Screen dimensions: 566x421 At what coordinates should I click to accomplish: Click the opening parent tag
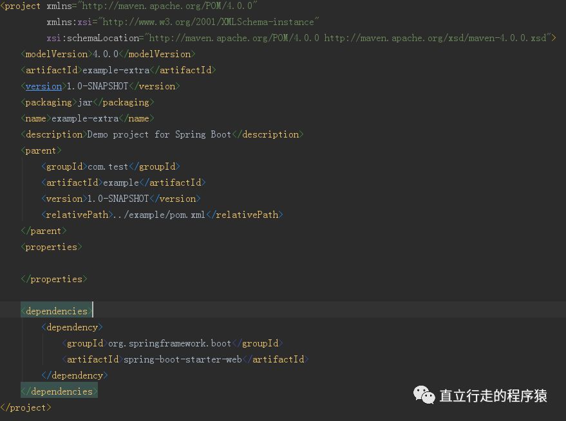tap(41, 150)
